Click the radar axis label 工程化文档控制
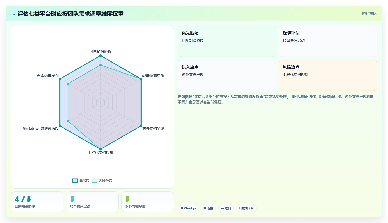The width and height of the screenshot is (388, 223). tap(100, 152)
